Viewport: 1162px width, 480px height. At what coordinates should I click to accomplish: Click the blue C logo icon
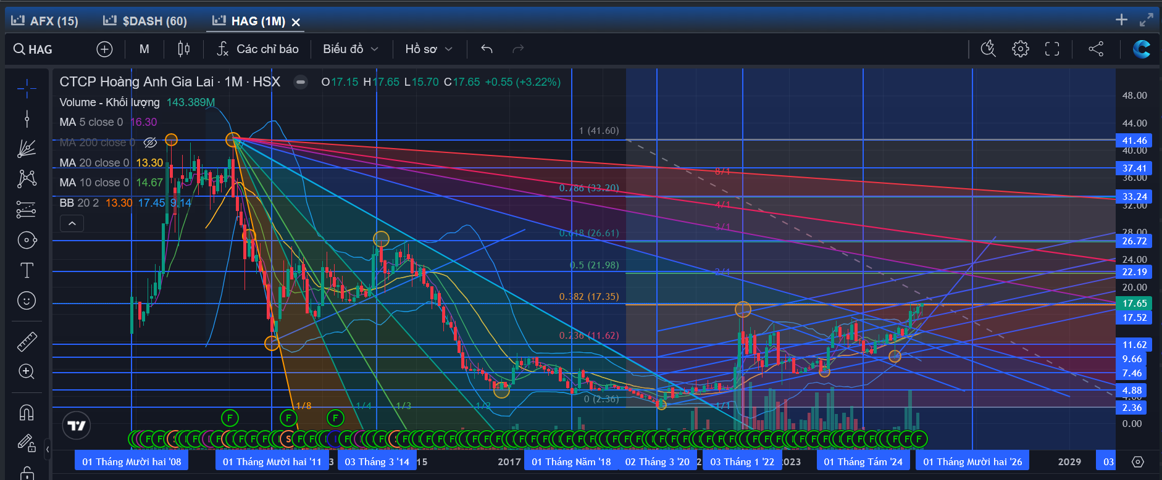point(1141,49)
